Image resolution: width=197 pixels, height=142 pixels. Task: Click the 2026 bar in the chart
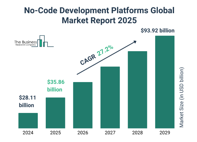coord(83,105)
